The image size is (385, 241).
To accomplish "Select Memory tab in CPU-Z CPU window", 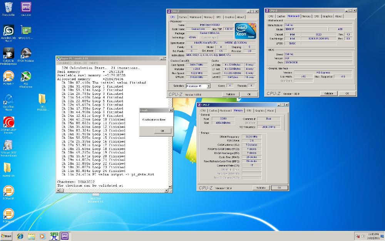I will (208, 17).
